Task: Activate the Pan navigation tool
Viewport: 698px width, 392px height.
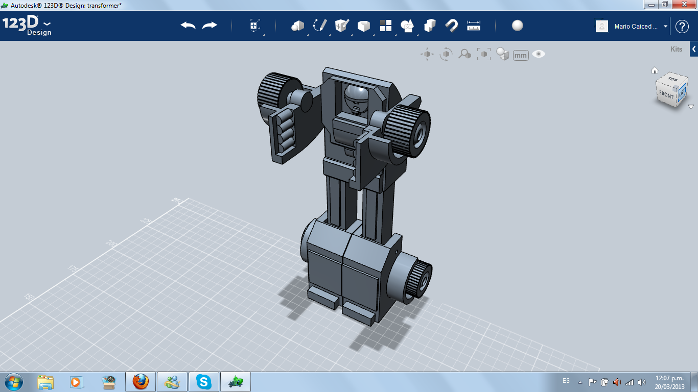Action: point(427,54)
